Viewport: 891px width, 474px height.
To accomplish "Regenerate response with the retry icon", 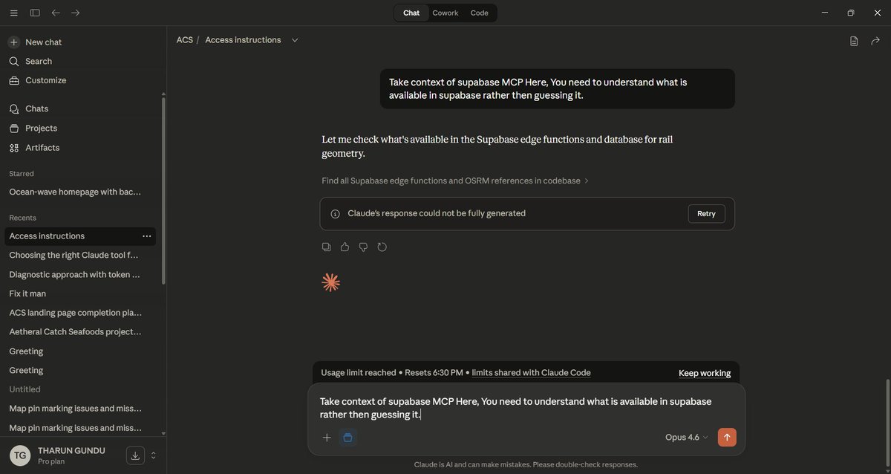I will click(382, 247).
